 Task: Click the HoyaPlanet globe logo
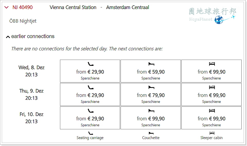pos(219,20)
